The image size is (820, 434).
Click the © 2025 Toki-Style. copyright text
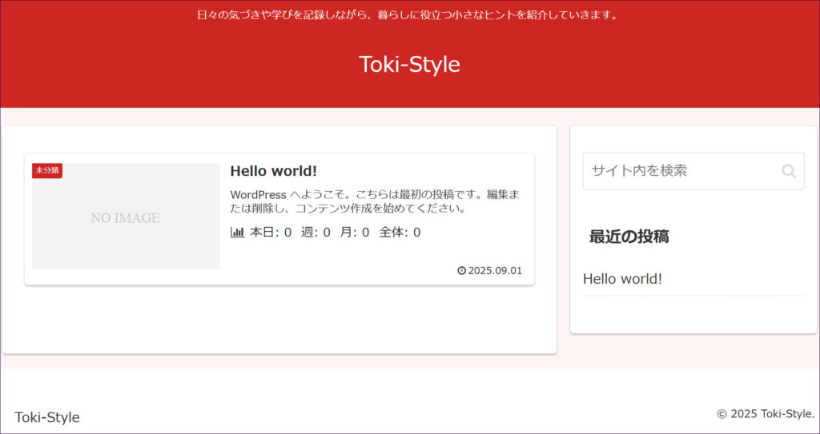765,414
